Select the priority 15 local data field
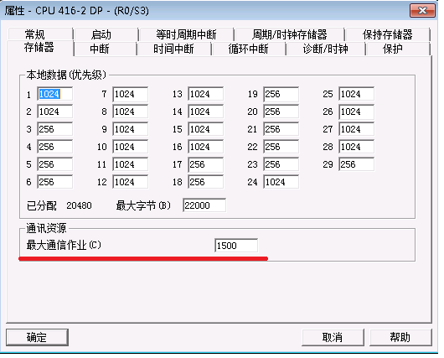This screenshot has height=358, width=444. (x=205, y=129)
